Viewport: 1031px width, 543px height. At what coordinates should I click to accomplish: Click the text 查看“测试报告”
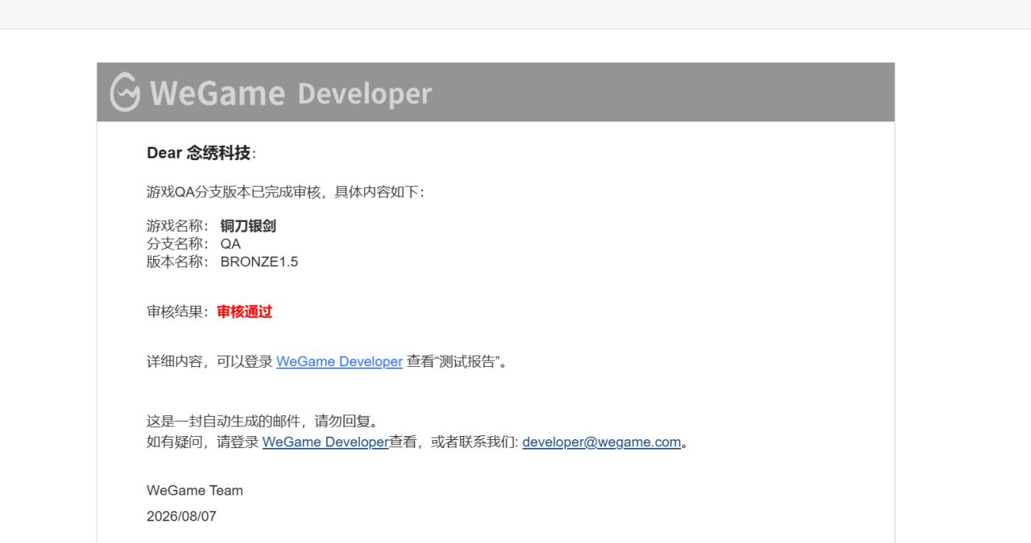[x=456, y=361]
